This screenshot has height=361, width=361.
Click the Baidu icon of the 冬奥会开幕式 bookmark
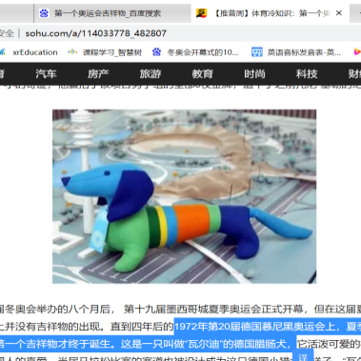point(156,52)
